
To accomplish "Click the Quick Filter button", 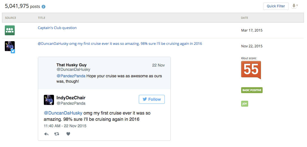I will pos(276,6).
